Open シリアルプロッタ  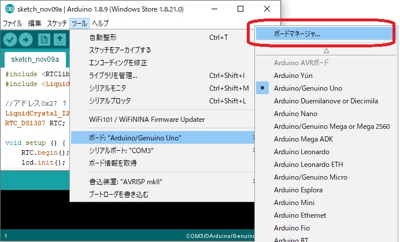[x=162, y=101]
